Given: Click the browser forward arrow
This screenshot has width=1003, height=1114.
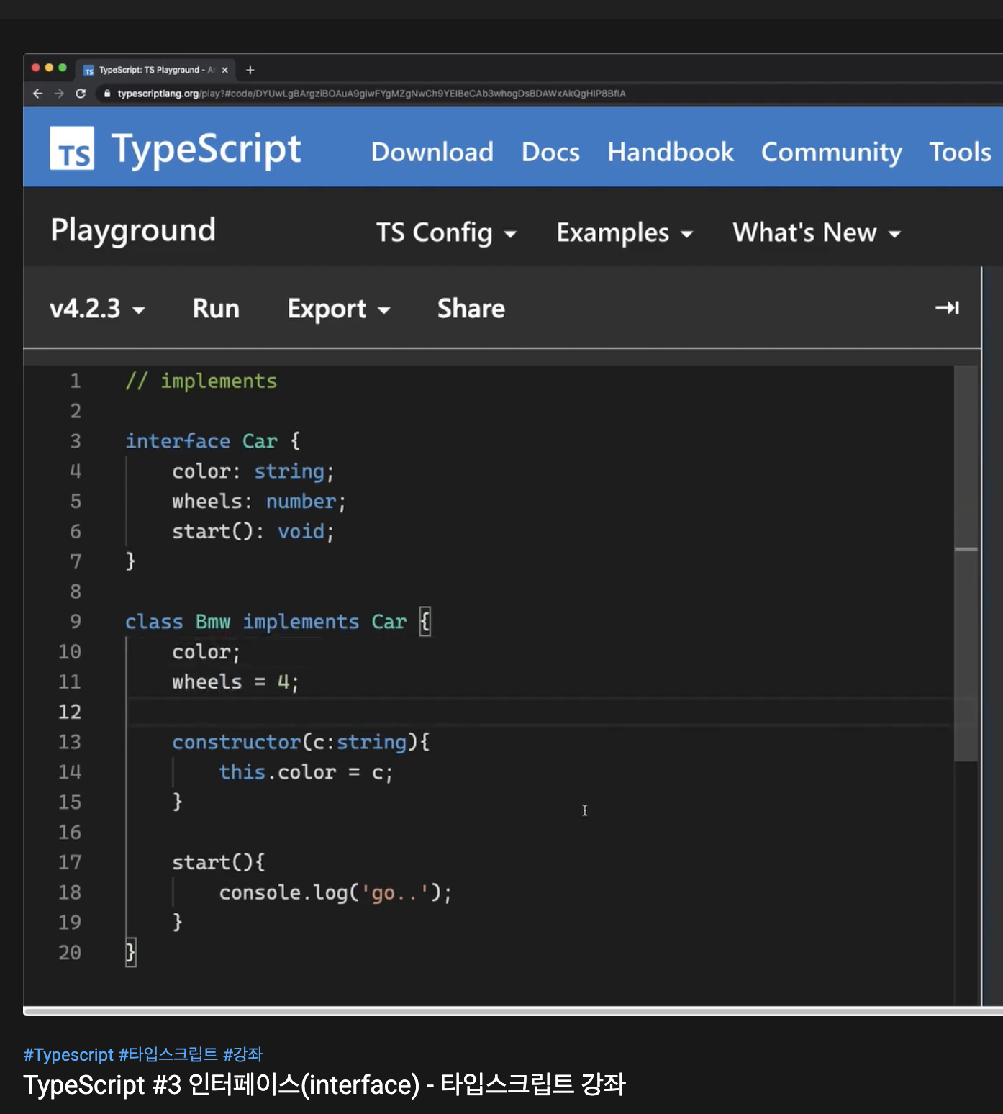Looking at the screenshot, I should (59, 94).
